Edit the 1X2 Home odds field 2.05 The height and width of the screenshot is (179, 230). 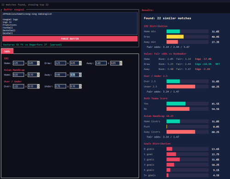click(18, 63)
